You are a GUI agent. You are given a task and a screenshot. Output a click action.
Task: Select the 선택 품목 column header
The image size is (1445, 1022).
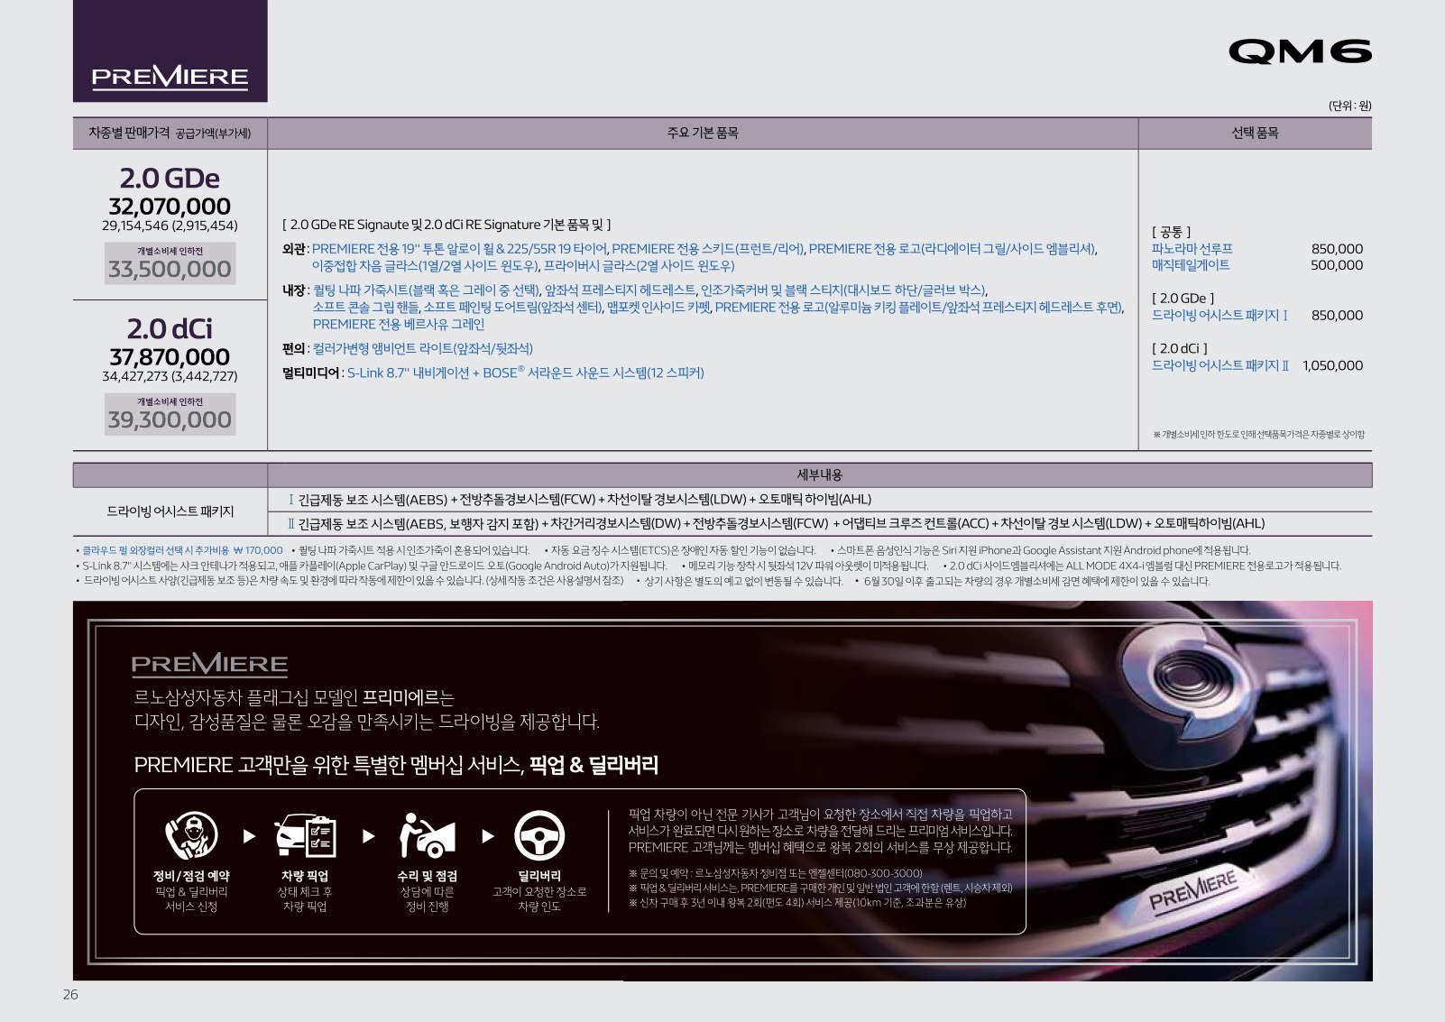pos(1255,133)
